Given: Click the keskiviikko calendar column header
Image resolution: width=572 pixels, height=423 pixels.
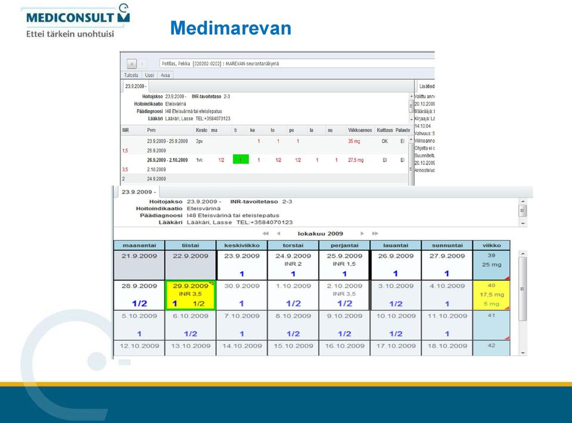Looking at the screenshot, I should (x=242, y=245).
